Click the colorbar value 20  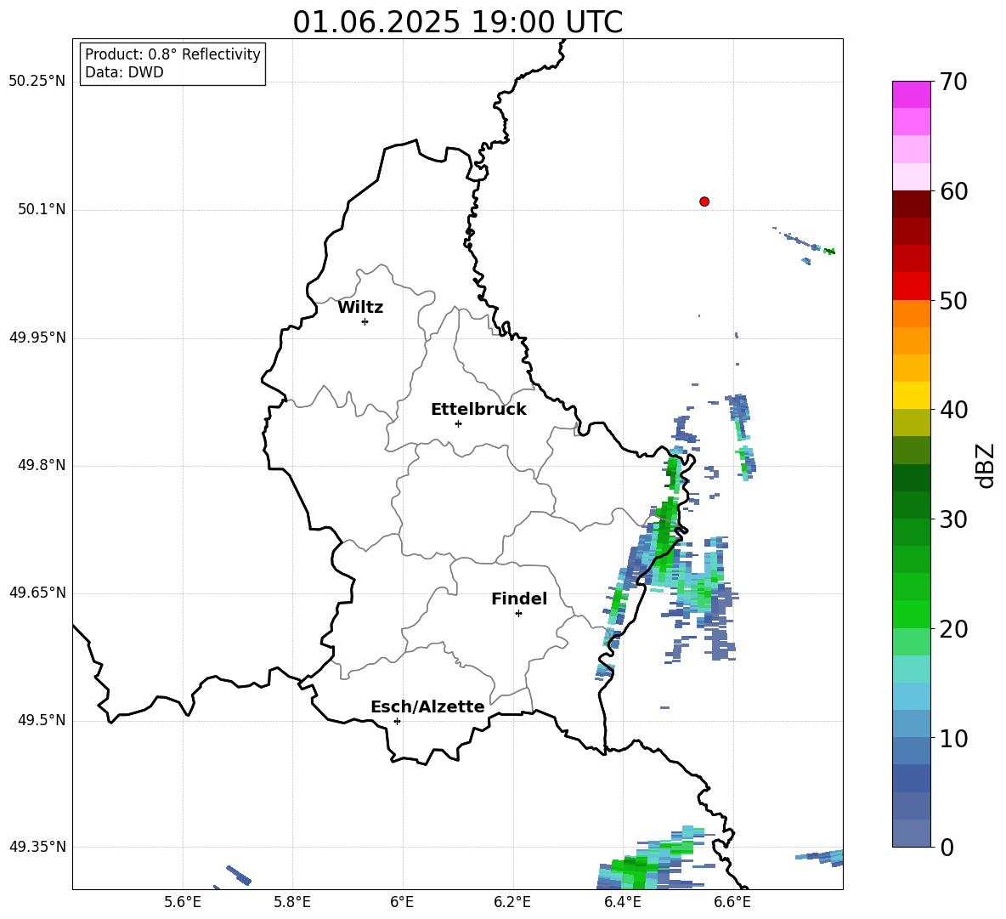point(952,629)
